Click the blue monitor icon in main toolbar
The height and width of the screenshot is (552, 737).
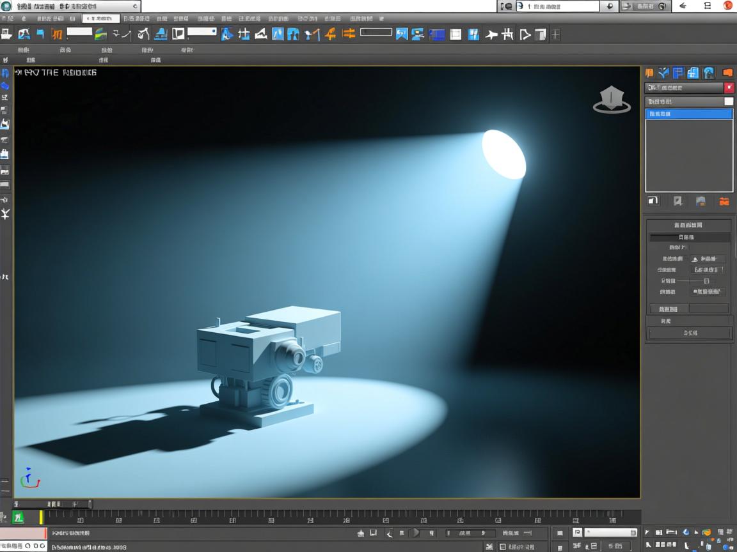[x=437, y=34]
